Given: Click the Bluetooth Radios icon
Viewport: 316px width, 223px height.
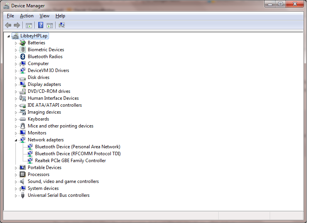Looking at the screenshot, I should click(22, 57).
